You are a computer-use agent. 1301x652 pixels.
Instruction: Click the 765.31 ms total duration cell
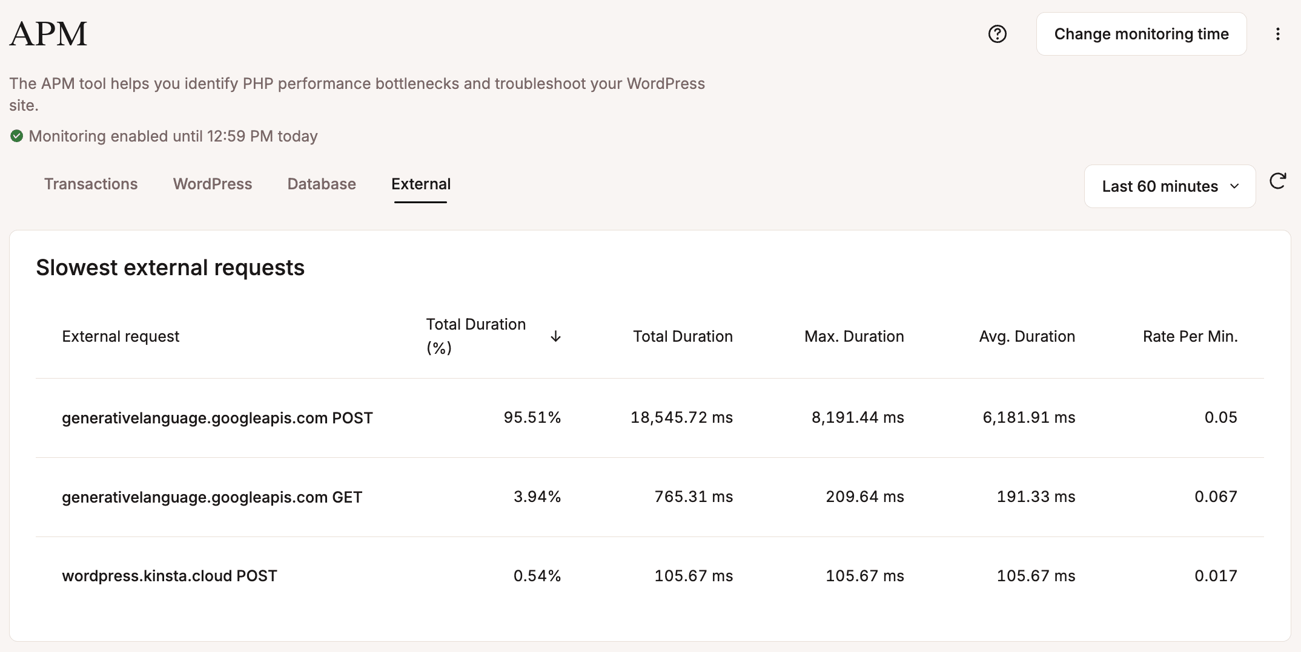[x=694, y=497]
